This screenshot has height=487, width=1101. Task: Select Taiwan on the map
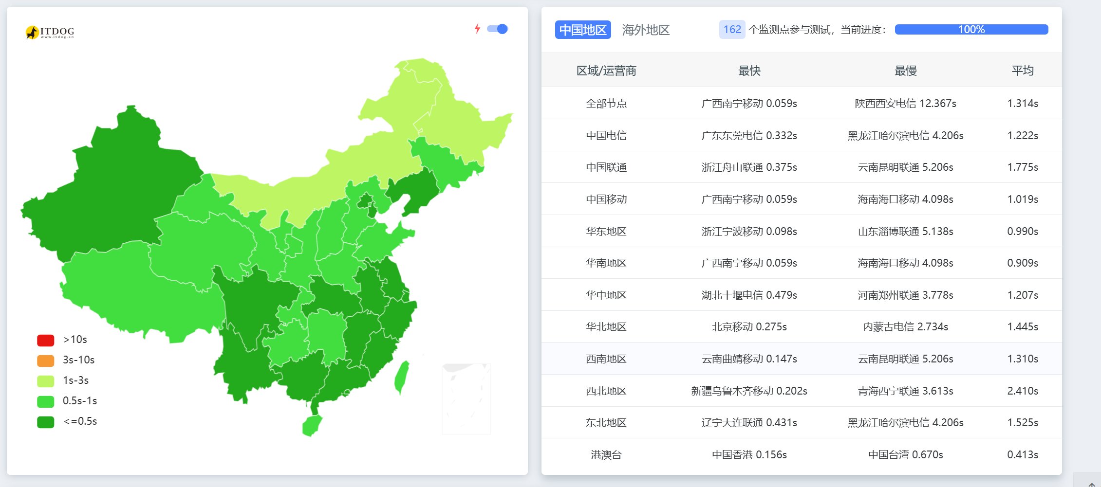tap(402, 378)
